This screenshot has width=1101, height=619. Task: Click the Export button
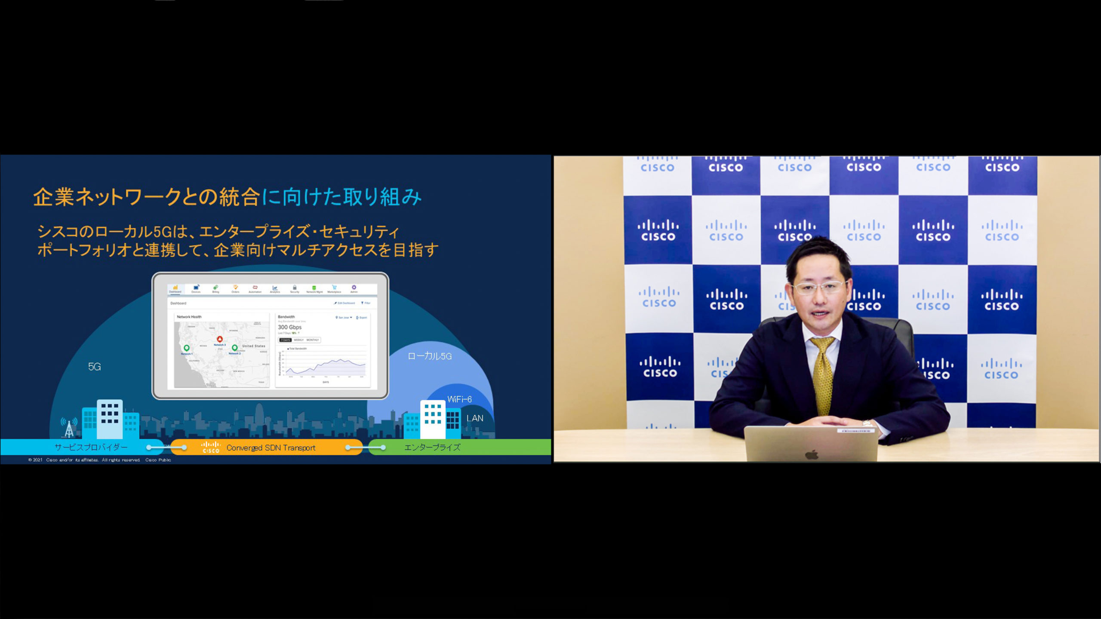click(x=362, y=318)
